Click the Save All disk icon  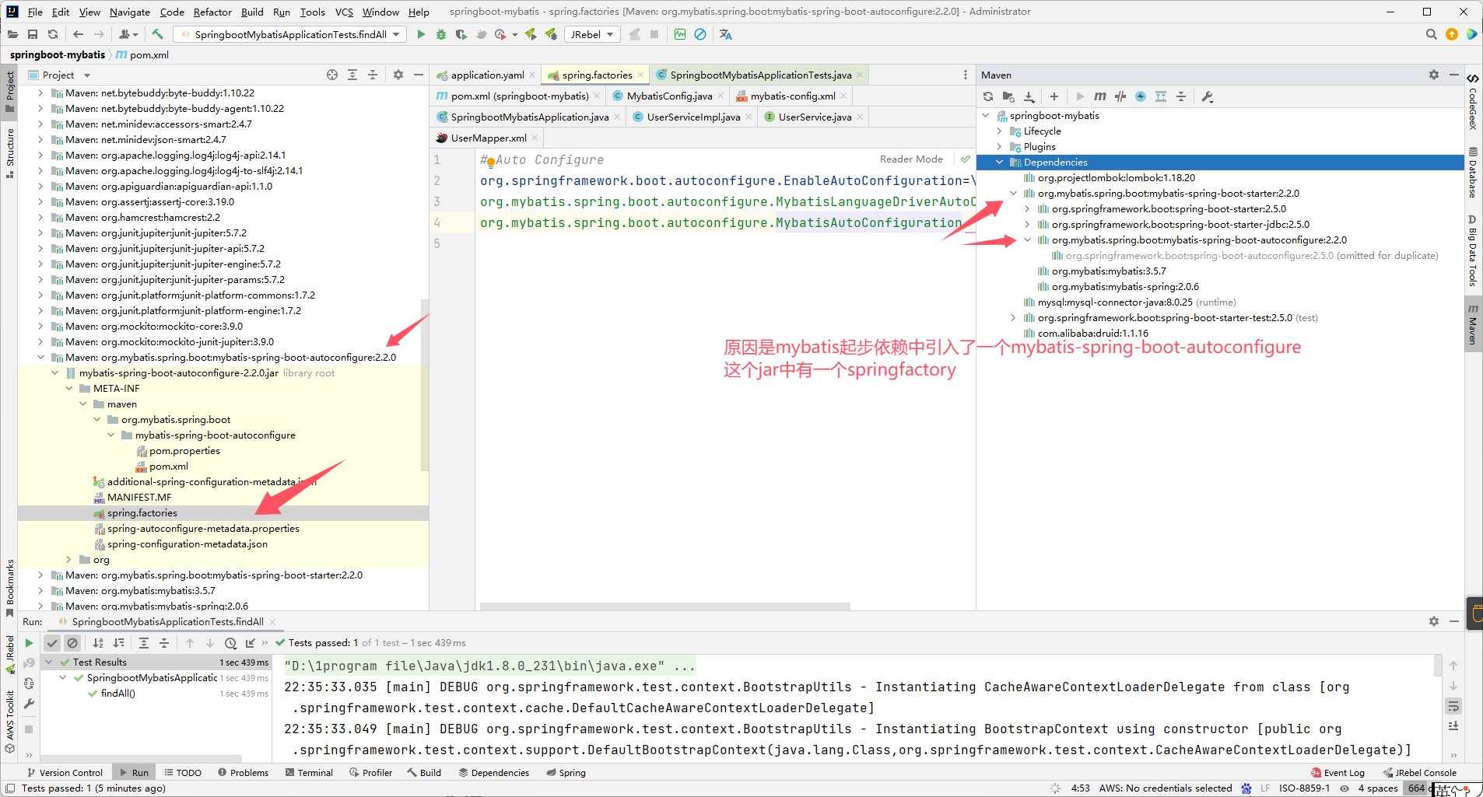(x=33, y=34)
